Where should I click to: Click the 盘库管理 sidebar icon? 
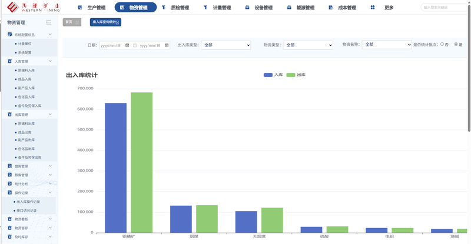click(9, 166)
